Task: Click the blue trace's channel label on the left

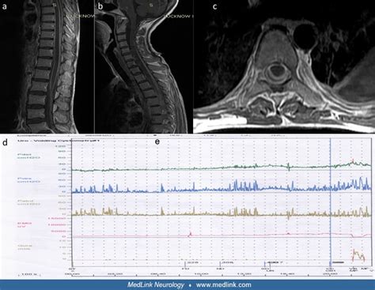Action: click(x=28, y=180)
